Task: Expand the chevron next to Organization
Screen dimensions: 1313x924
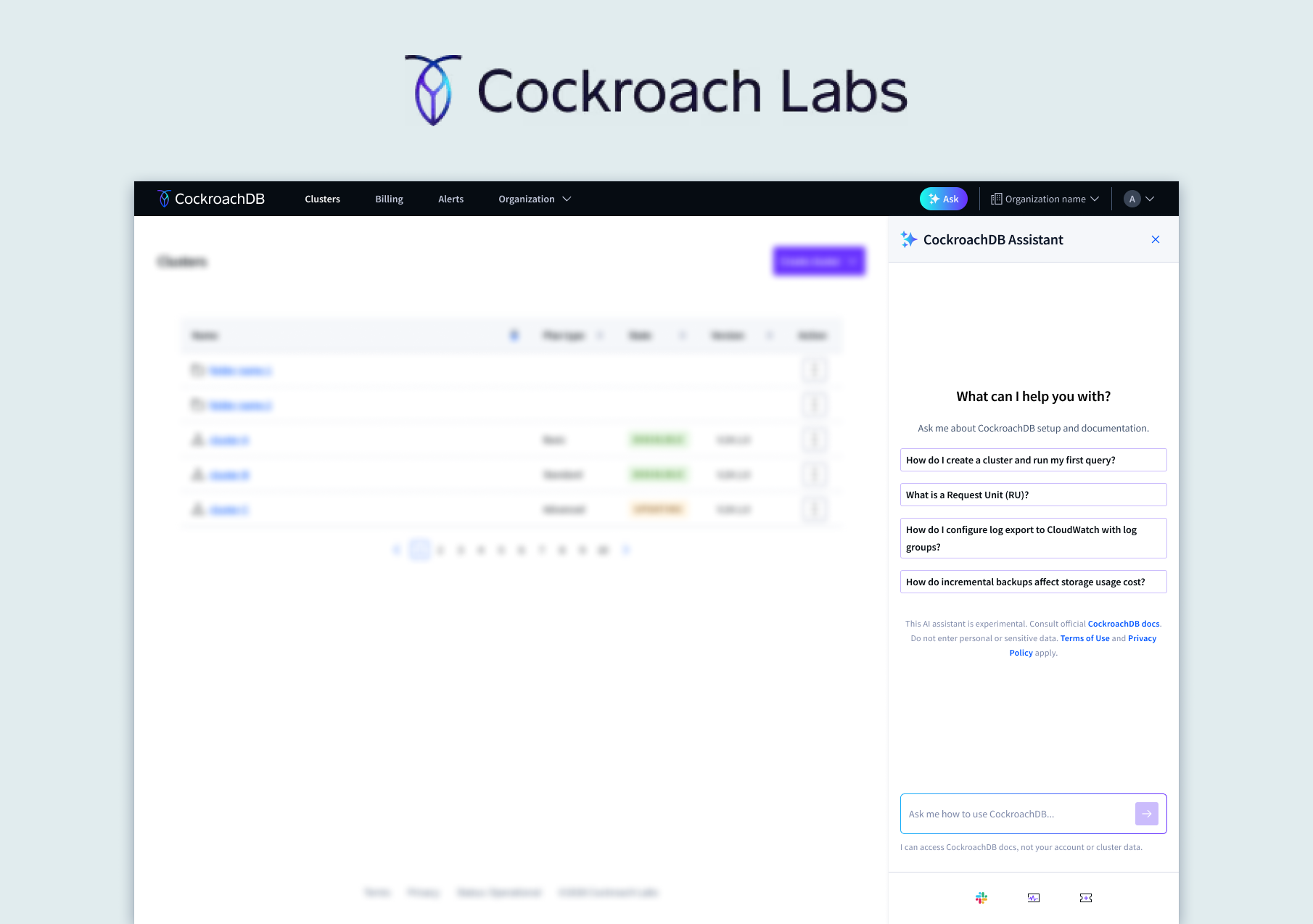Action: pos(567,199)
